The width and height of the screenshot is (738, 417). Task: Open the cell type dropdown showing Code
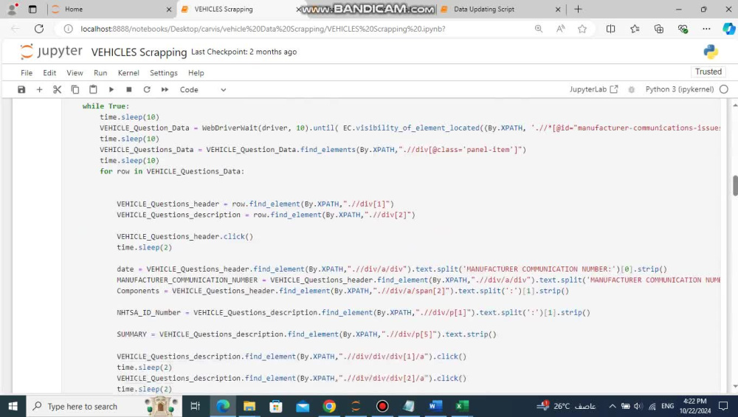click(203, 89)
